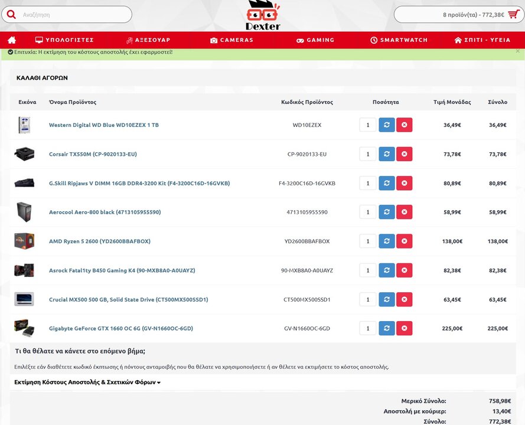This screenshot has width=525, height=425.
Task: Open the ΥΠΟΛΟΓΙΣΤΕΣ menu
Action: pyautogui.click(x=64, y=40)
